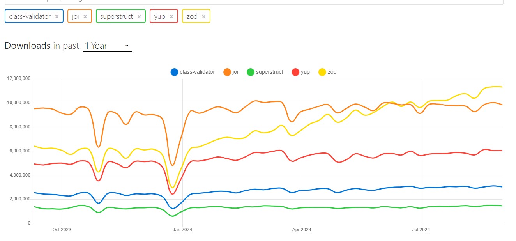The image size is (516, 241).
Task: Click the yup legend label
Action: (306, 72)
